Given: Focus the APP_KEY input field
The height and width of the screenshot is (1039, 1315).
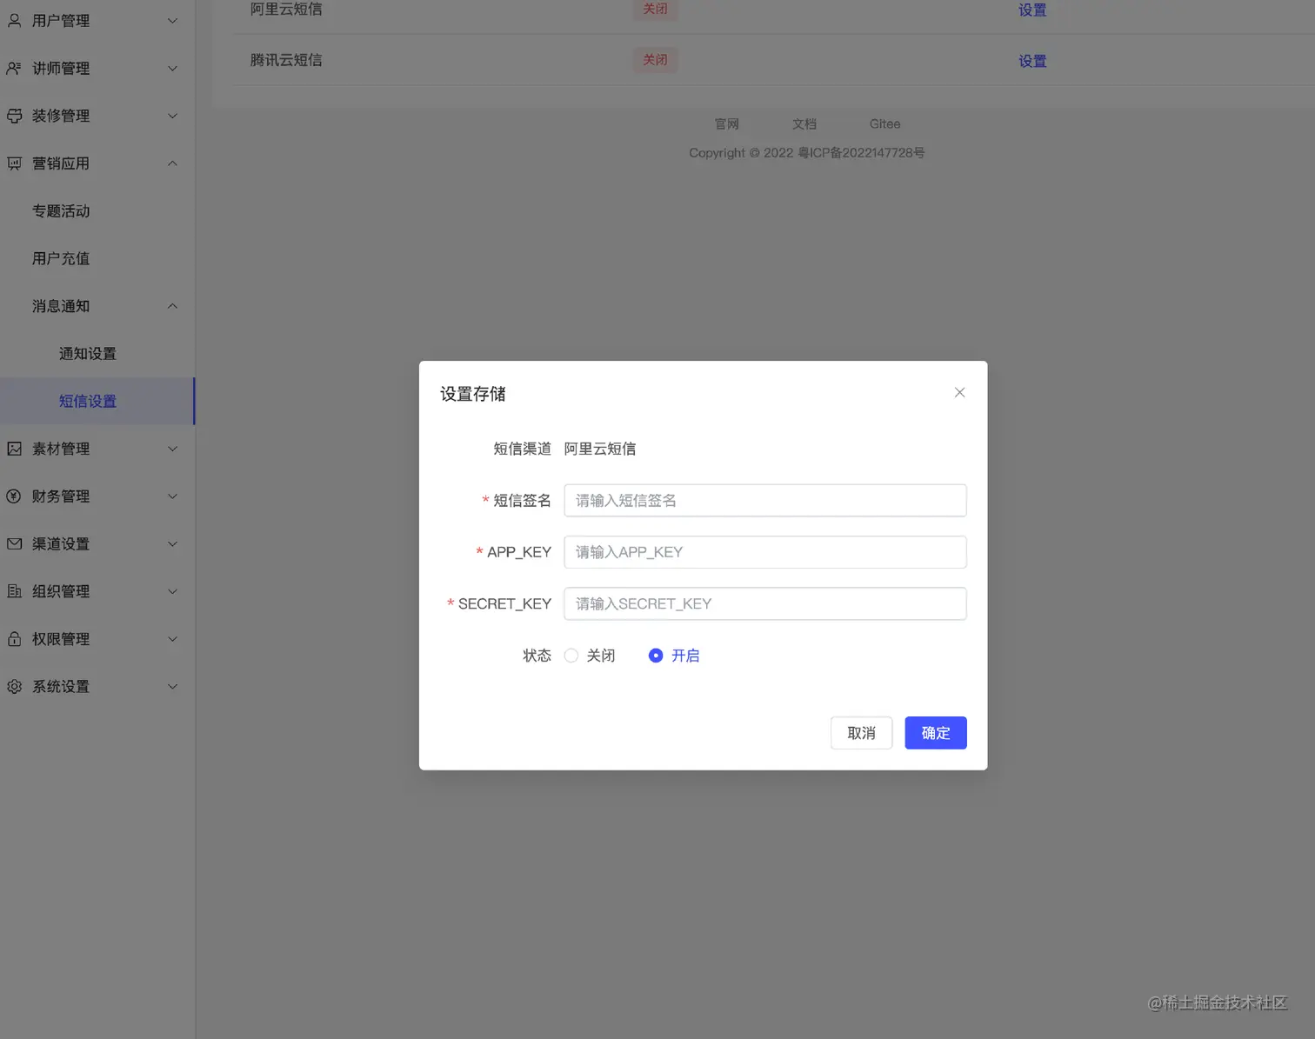Looking at the screenshot, I should pos(765,552).
